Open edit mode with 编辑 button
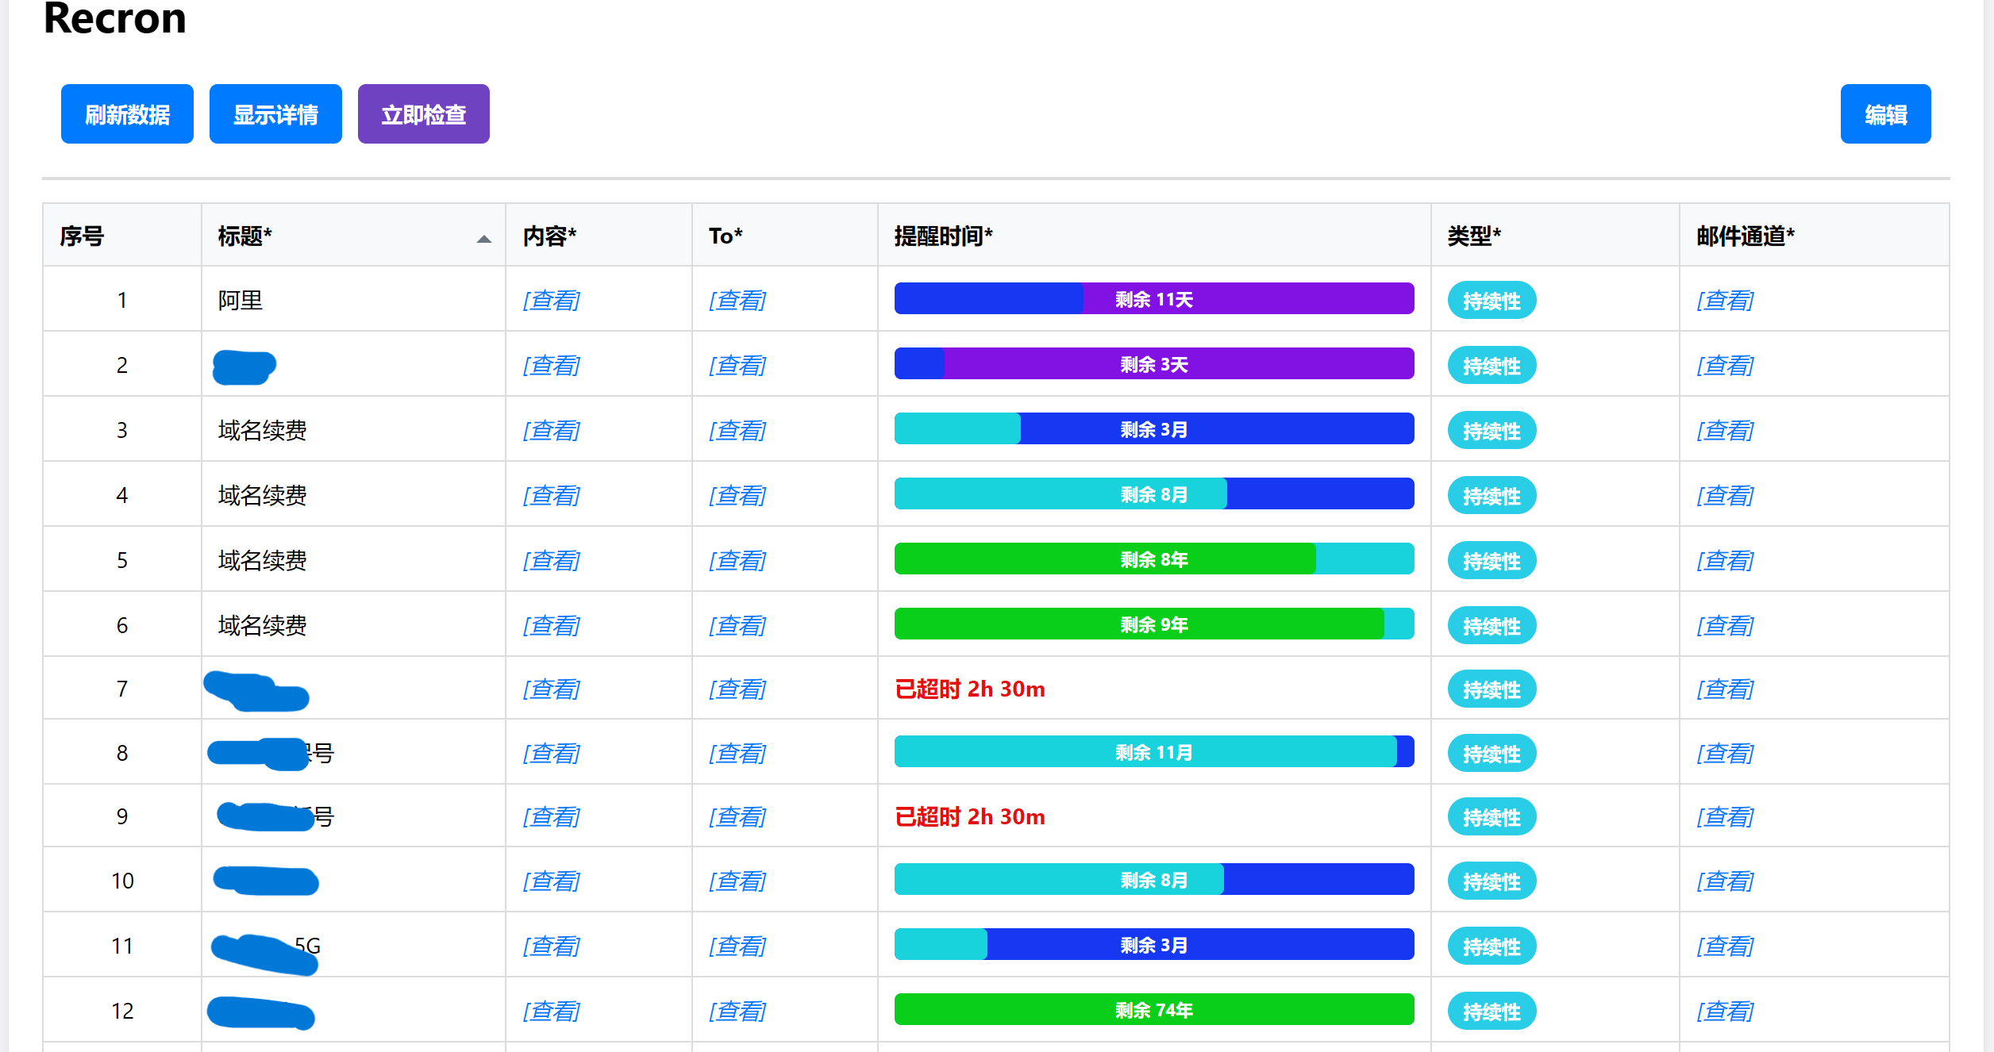 click(x=1885, y=114)
